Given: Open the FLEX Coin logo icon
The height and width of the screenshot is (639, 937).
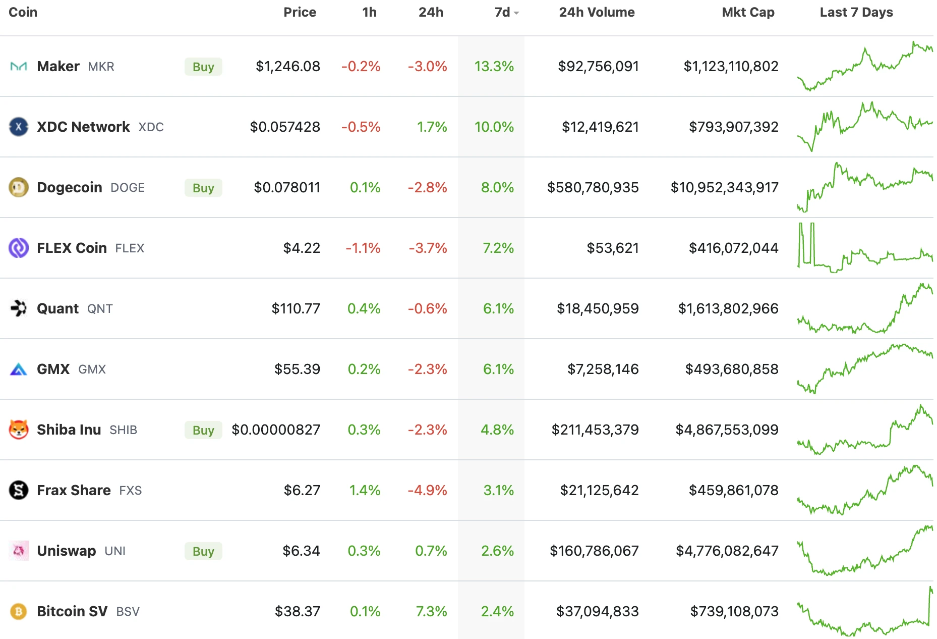Looking at the screenshot, I should (x=19, y=248).
